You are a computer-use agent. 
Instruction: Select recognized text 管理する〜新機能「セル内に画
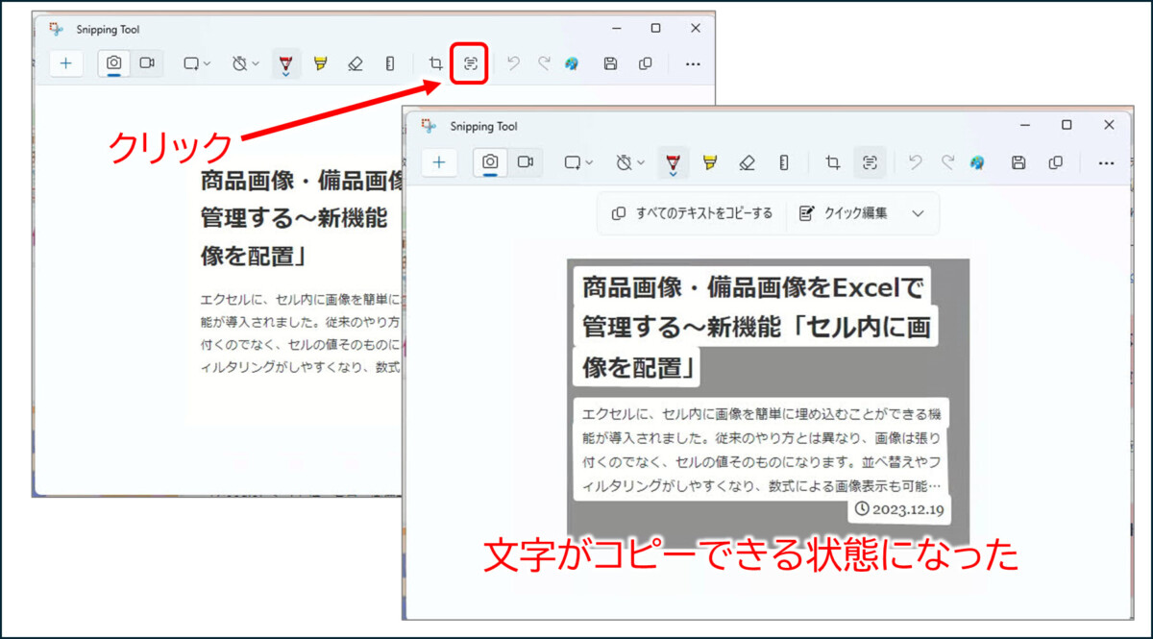pos(757,327)
